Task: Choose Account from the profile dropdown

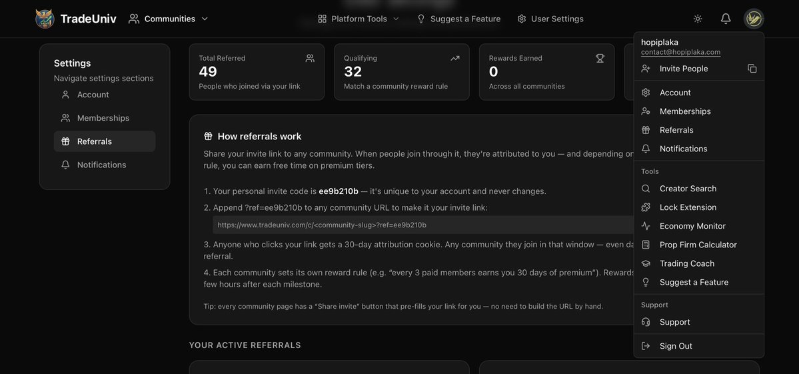Action: 698,92
